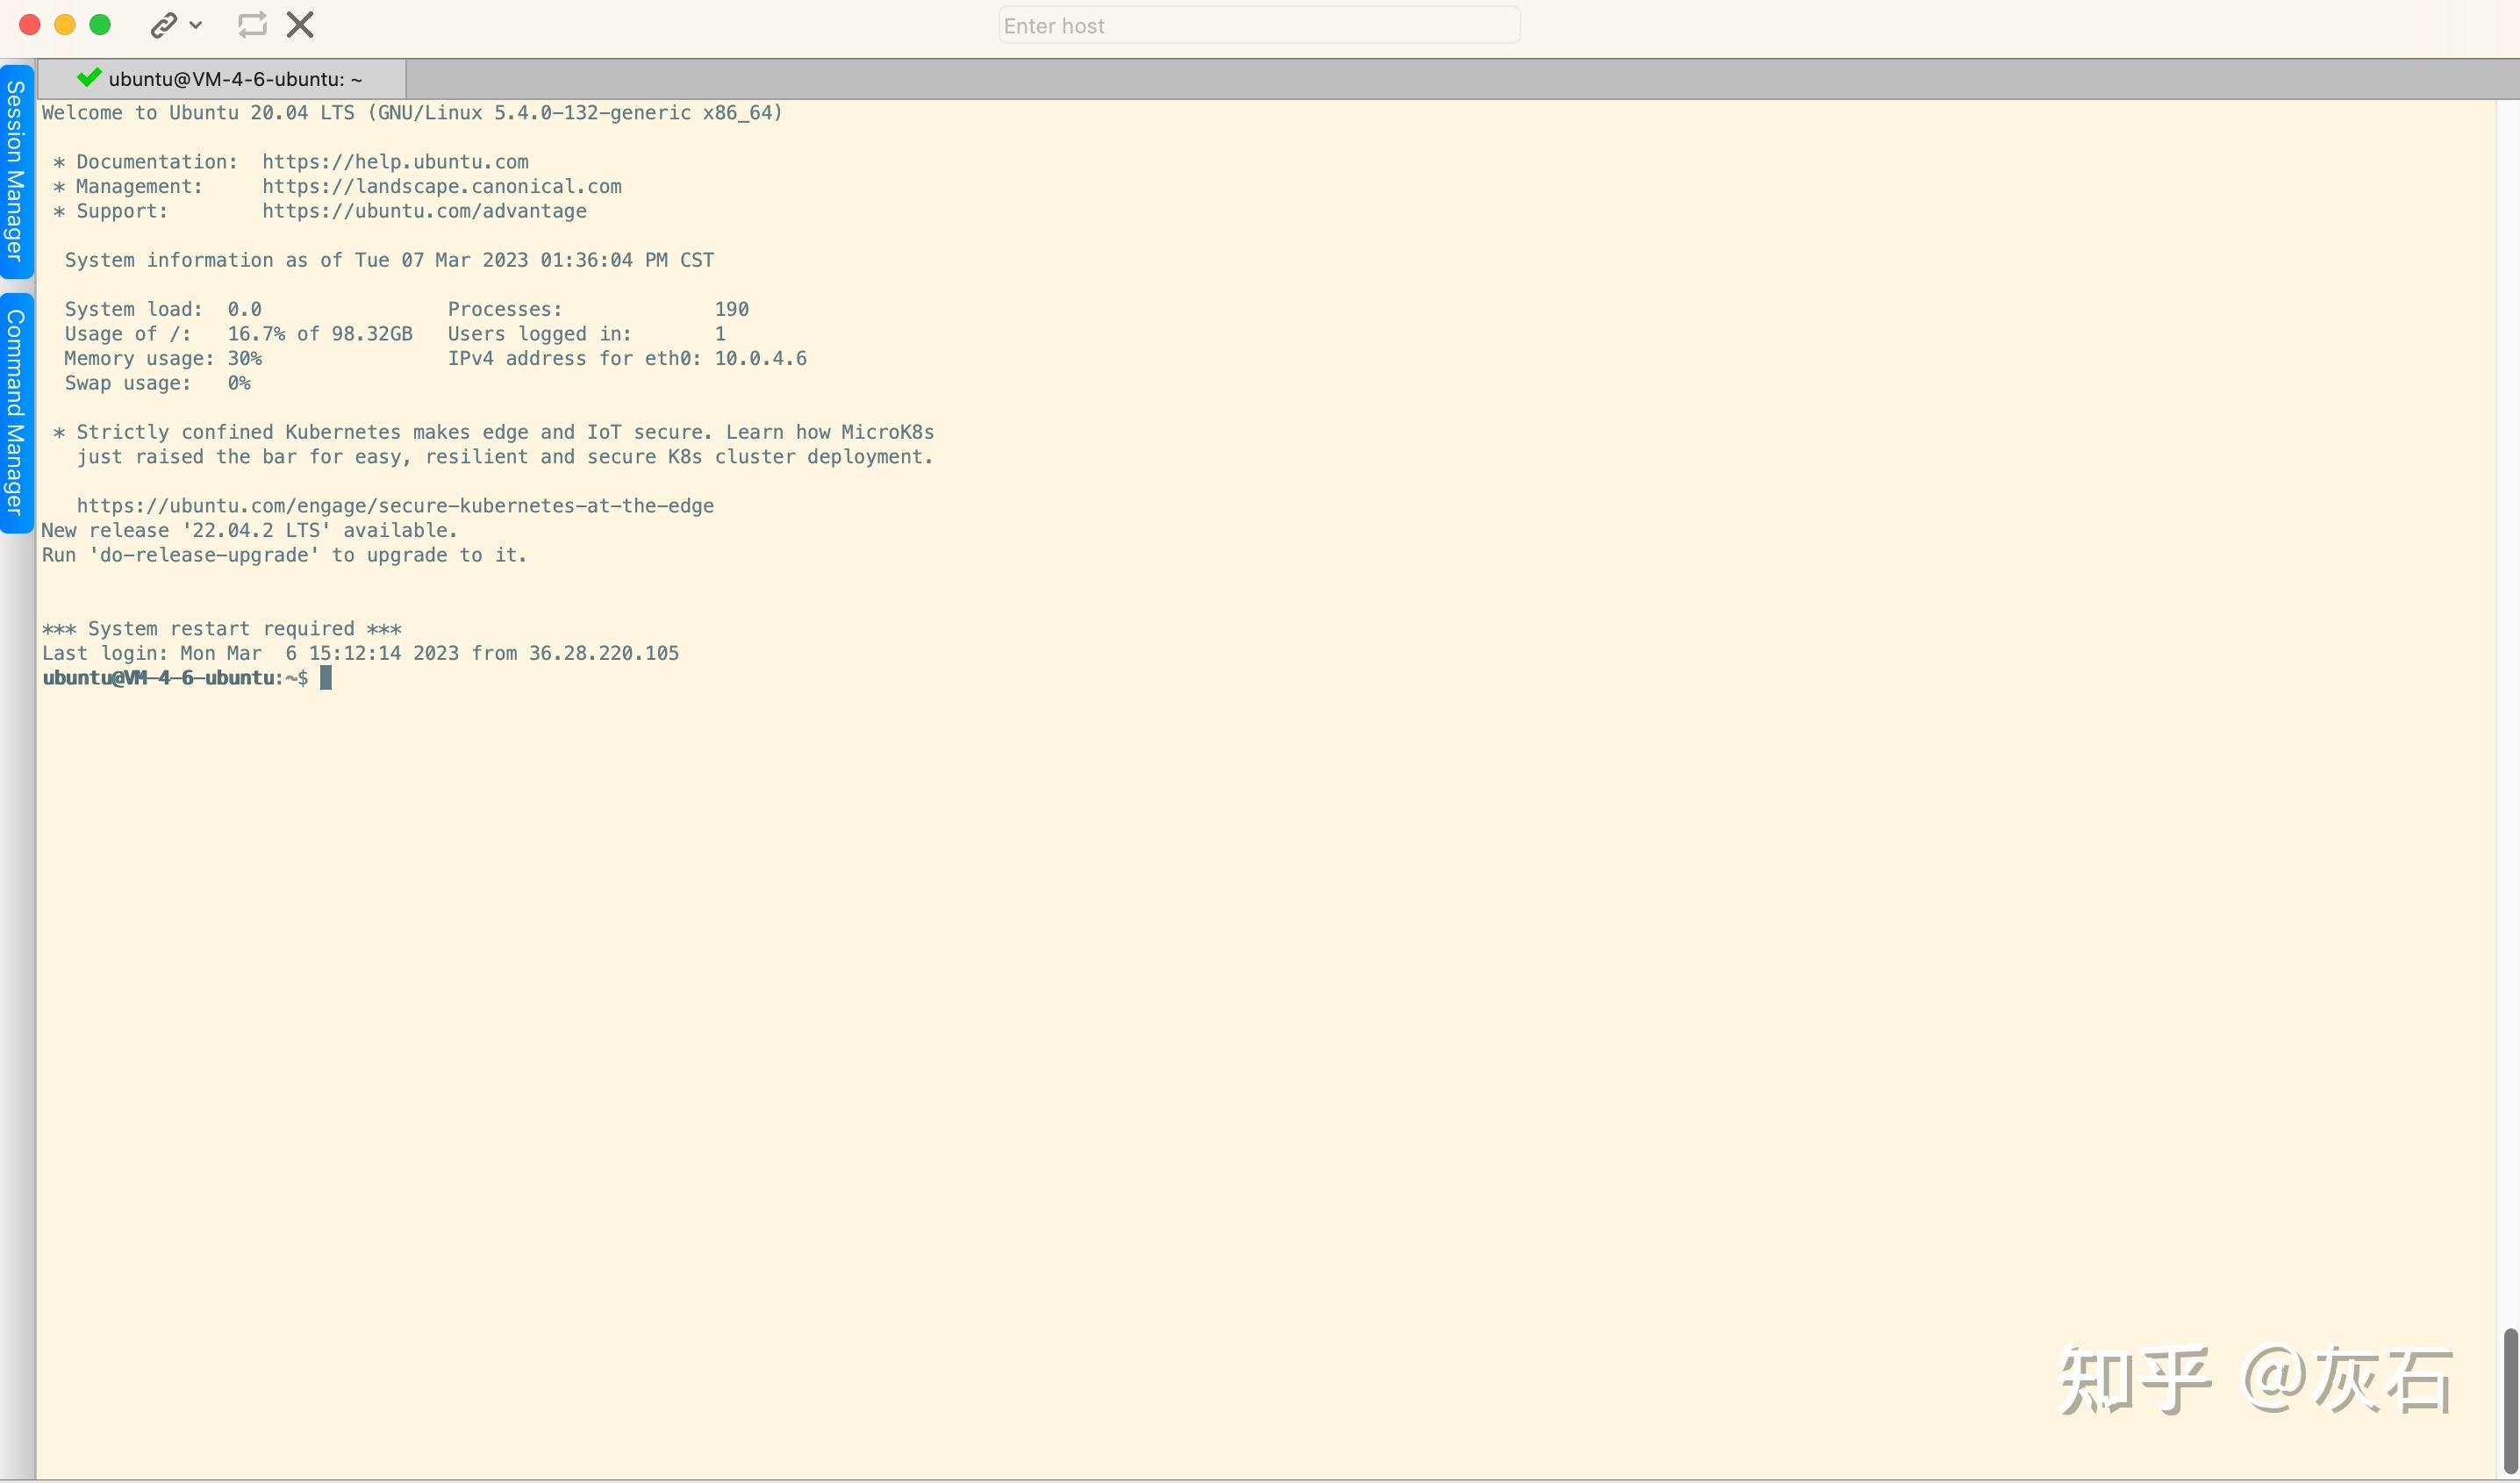Click the https://landscape.canonical.com URL text
This screenshot has width=2520, height=1483.
tap(442, 187)
